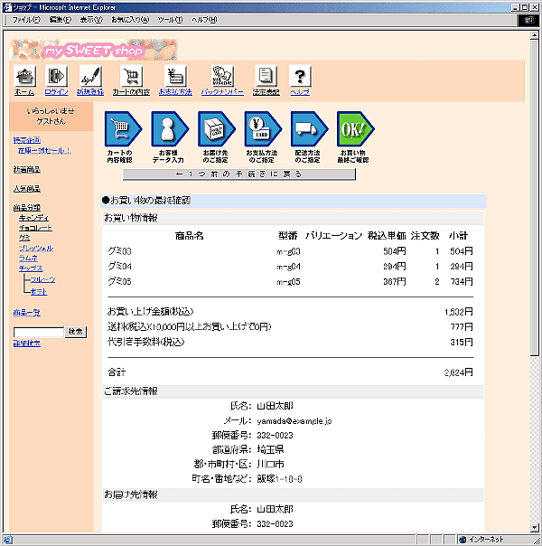The height and width of the screenshot is (546, 542).
Task: Click the Home (ホーム) house icon
Action: (x=24, y=76)
